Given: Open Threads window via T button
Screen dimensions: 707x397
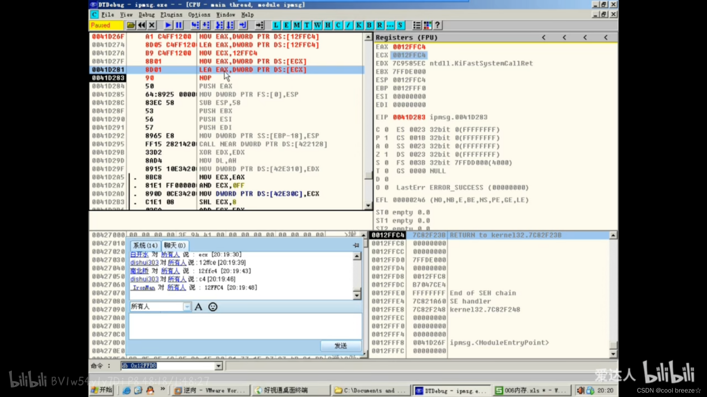Looking at the screenshot, I should coord(307,25).
